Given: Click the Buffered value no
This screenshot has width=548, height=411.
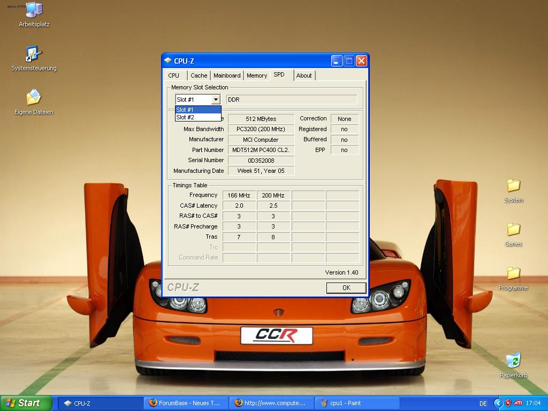Looking at the screenshot, I should click(x=345, y=140).
